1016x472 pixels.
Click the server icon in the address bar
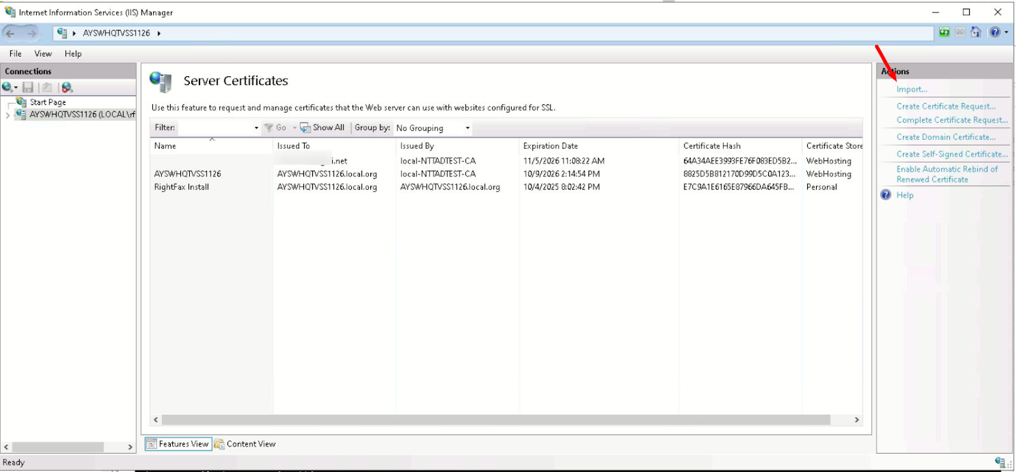pyautogui.click(x=62, y=32)
